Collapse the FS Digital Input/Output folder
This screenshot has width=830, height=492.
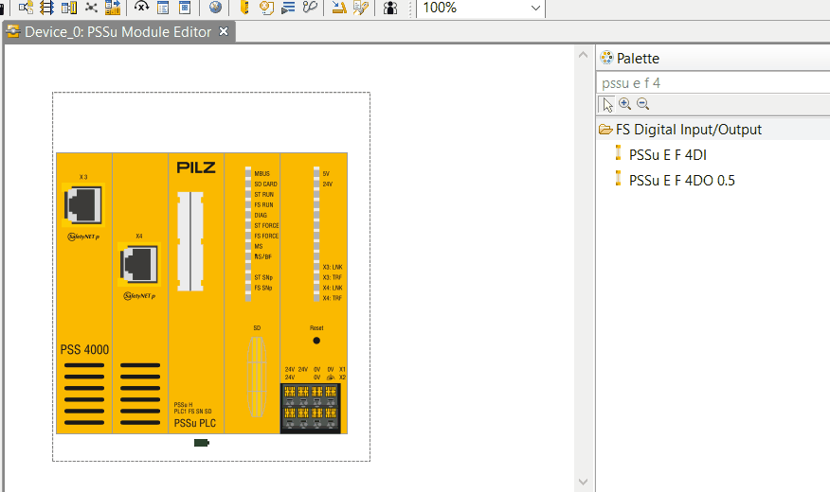(x=605, y=130)
